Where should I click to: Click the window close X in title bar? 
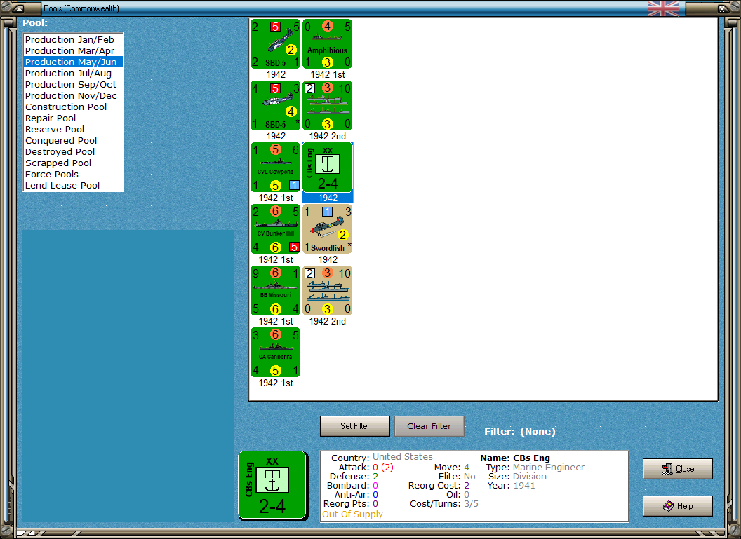(x=722, y=8)
